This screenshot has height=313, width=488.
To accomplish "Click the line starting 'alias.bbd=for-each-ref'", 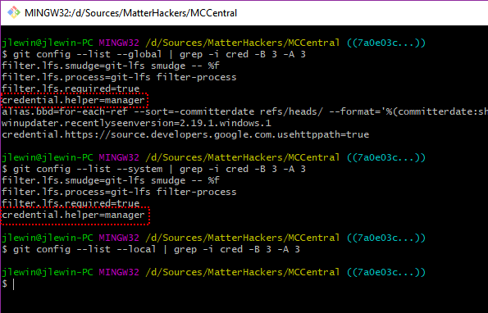I will coord(244,111).
